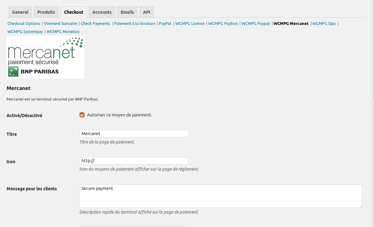Open Paiement à la livraison link
The height and width of the screenshot is (227, 374).
coord(135,23)
